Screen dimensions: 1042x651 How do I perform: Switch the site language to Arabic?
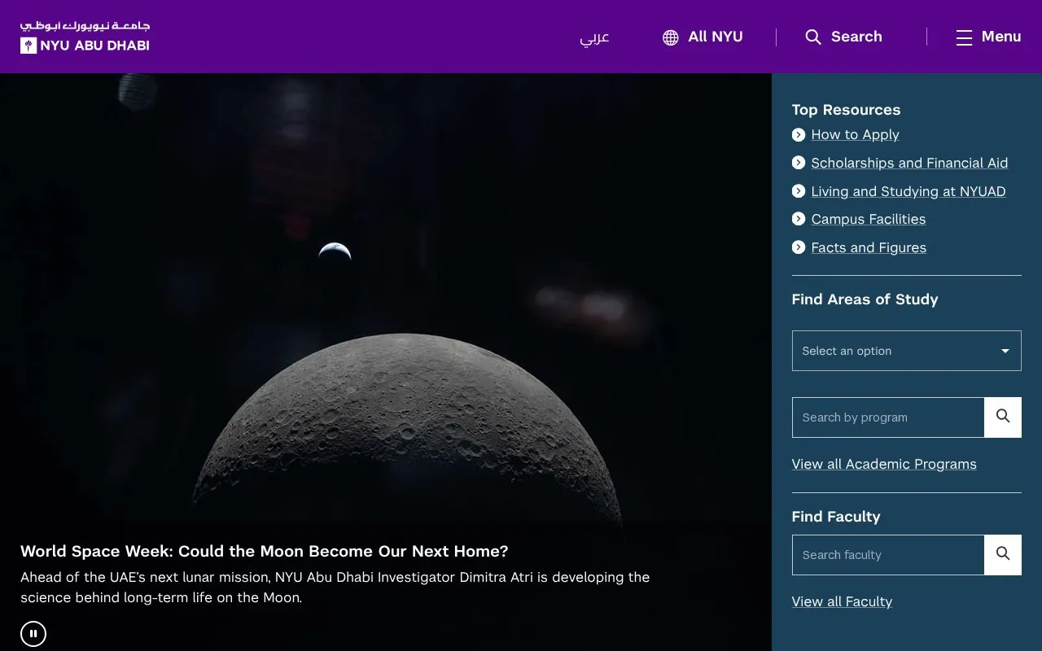pyautogui.click(x=594, y=37)
